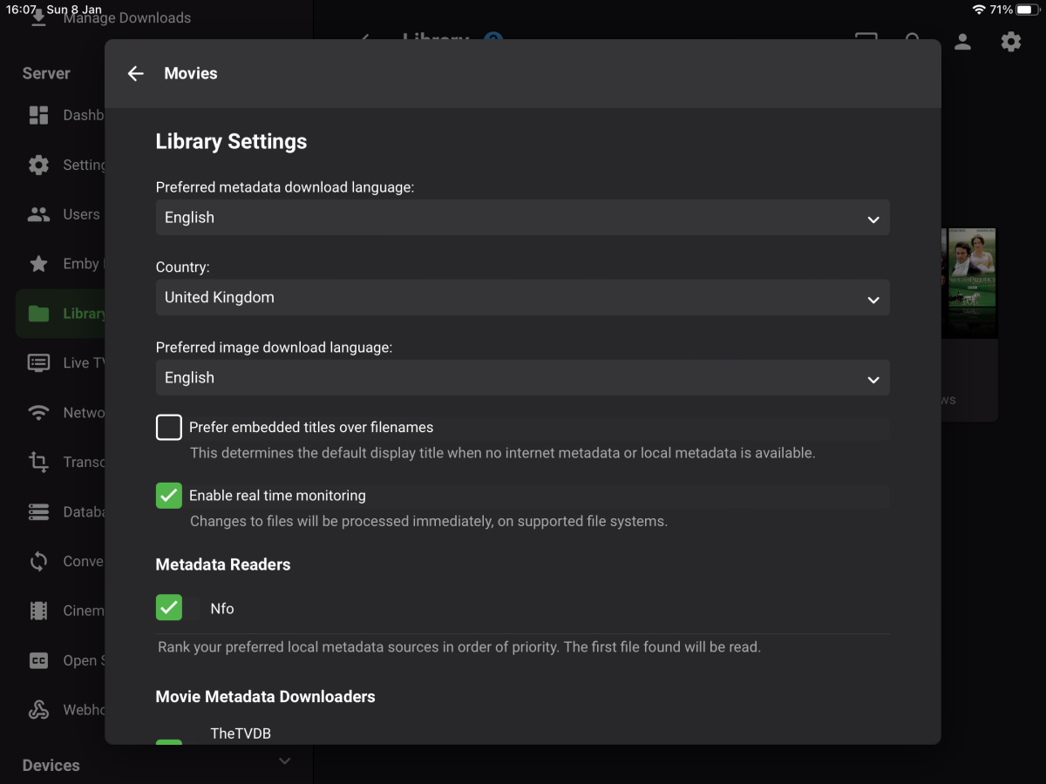This screenshot has width=1046, height=784.
Task: Enable Prefer embedded titles over filenames
Action: 169,428
